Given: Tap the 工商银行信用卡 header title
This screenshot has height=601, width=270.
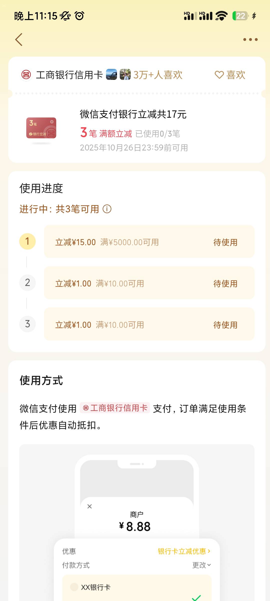Looking at the screenshot, I should 69,75.
